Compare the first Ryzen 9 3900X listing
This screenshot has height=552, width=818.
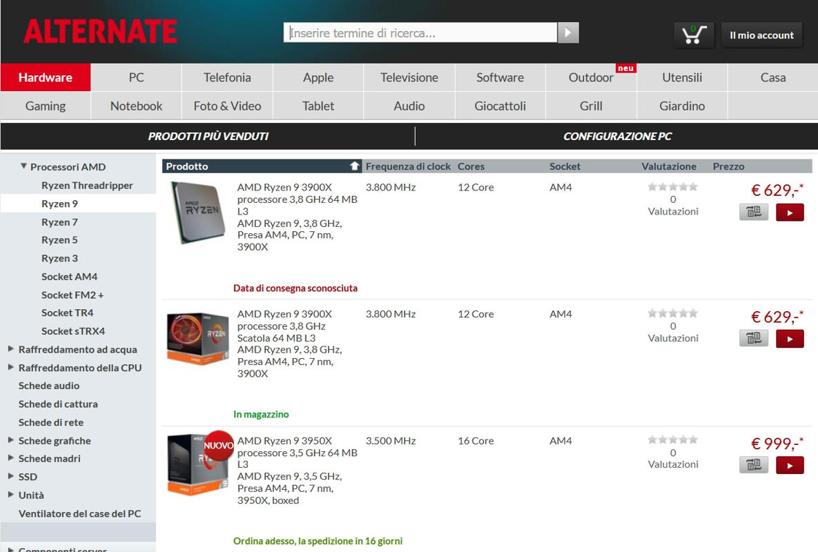click(x=753, y=213)
